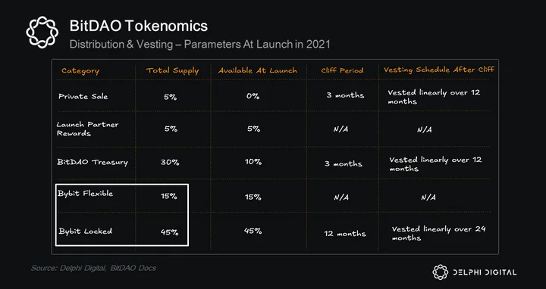Select the Available At Launch header

pyautogui.click(x=258, y=70)
